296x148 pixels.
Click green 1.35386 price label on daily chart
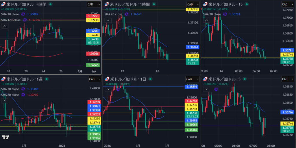coord(191,130)
